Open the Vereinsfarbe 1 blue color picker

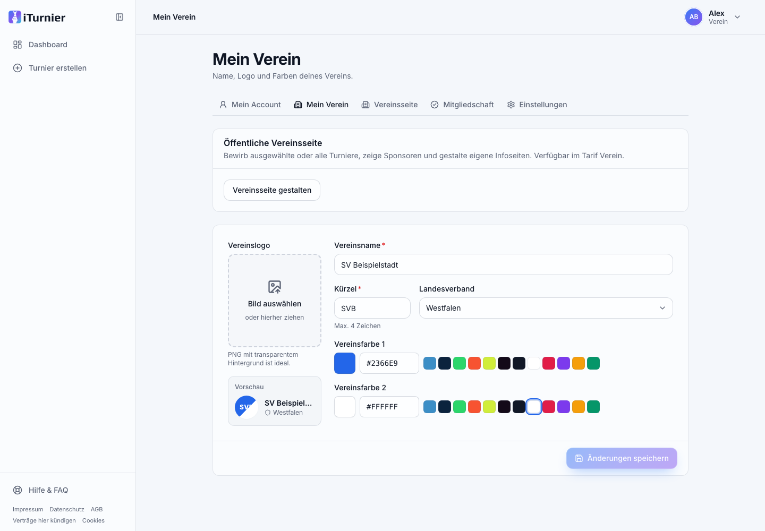345,363
